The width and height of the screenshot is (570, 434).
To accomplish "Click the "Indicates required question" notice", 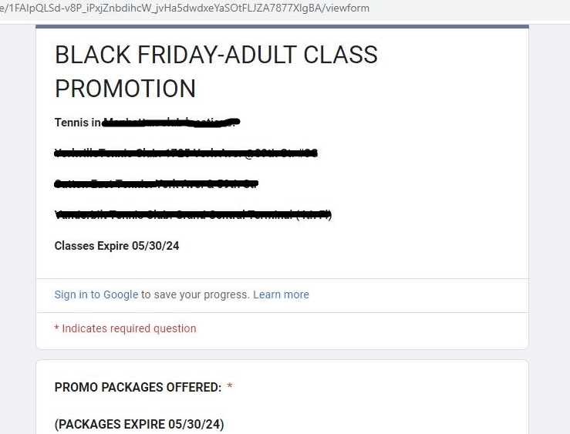I will [129, 328].
